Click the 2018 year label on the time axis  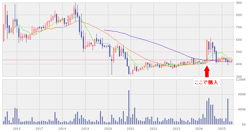pyautogui.click(x=62, y=129)
